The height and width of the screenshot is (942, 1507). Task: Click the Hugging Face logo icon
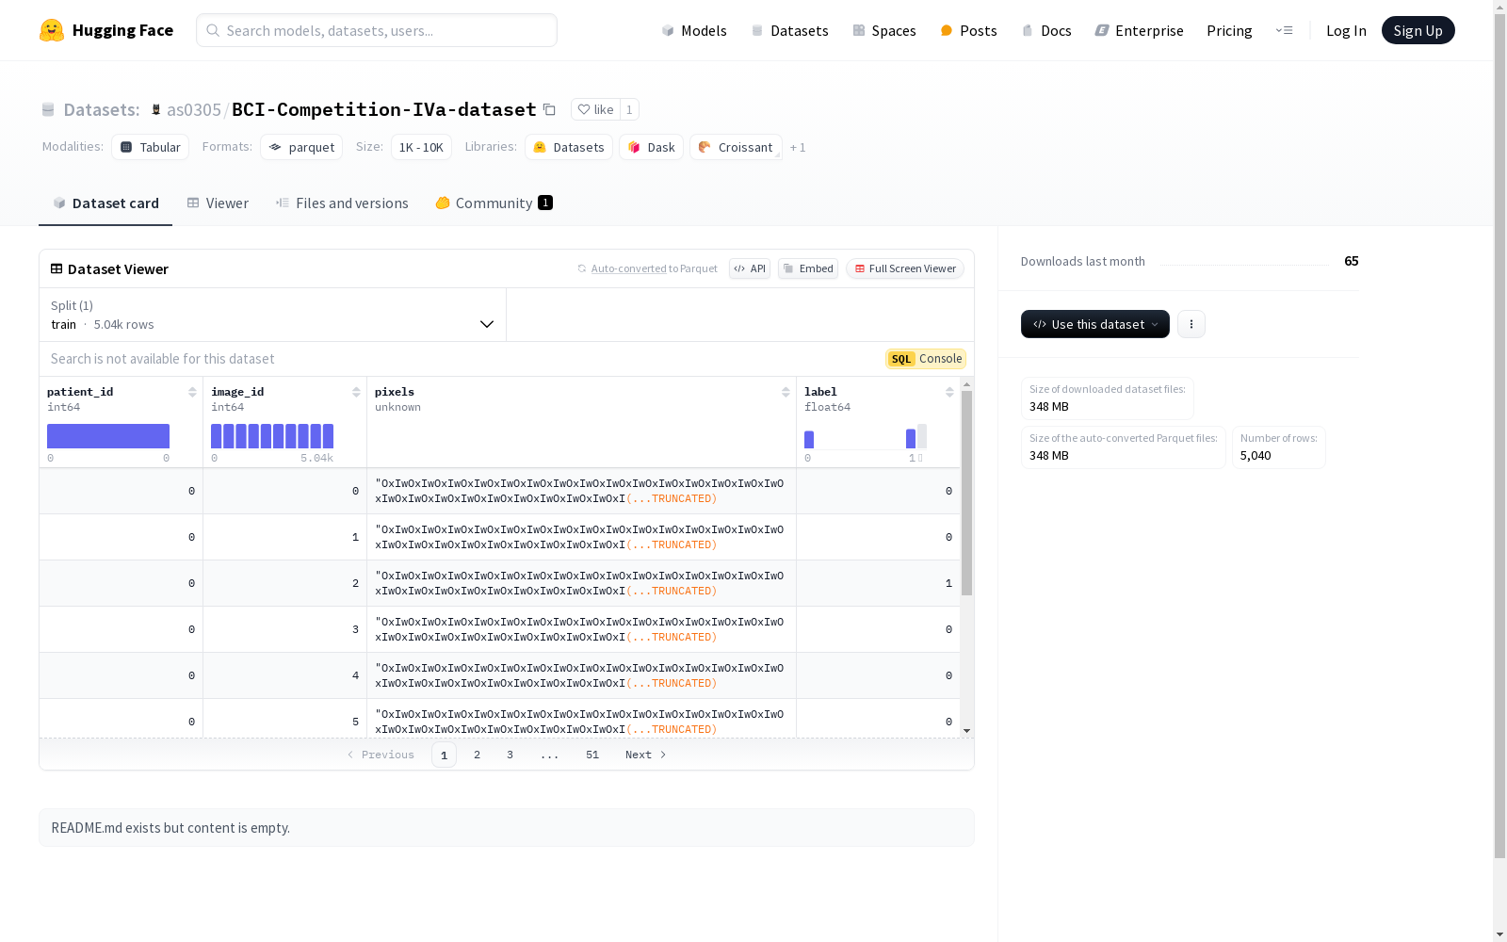pyautogui.click(x=52, y=30)
